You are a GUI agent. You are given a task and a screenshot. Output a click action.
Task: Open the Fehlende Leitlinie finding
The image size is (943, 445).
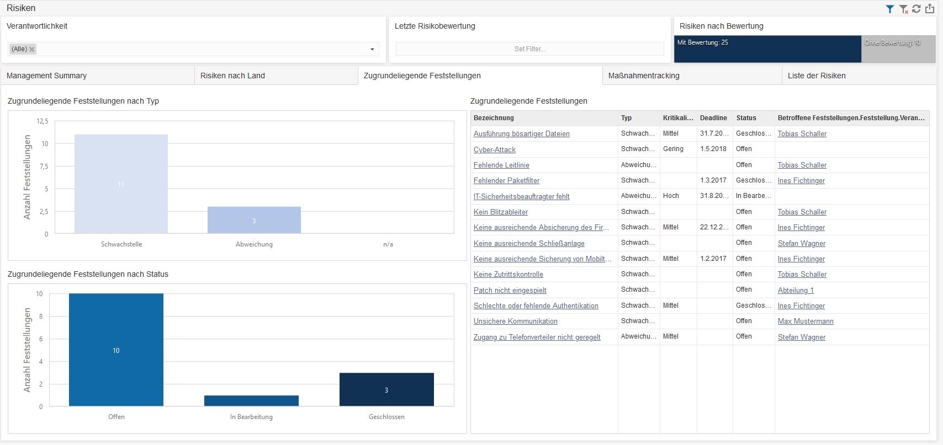pyautogui.click(x=501, y=165)
